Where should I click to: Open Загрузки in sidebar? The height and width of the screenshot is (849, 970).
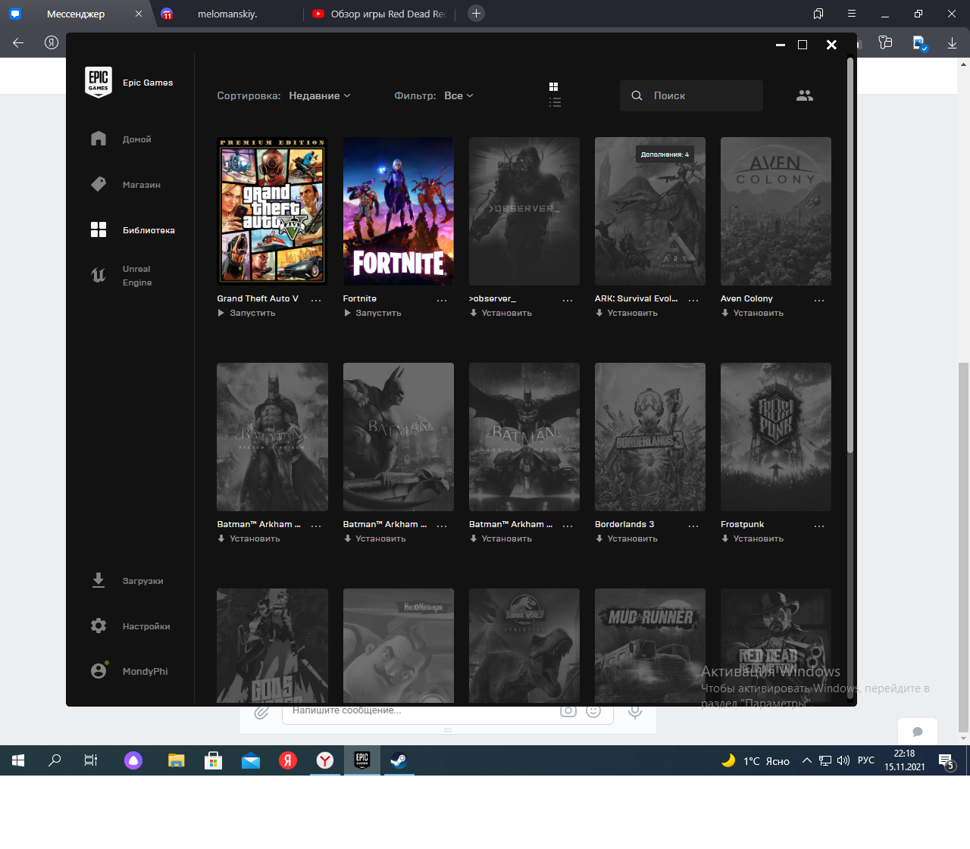[x=127, y=581]
